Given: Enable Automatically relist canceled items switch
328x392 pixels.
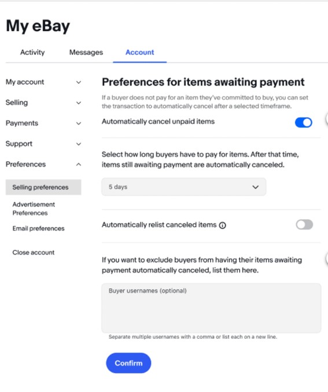Looking at the screenshot, I should coord(304,225).
